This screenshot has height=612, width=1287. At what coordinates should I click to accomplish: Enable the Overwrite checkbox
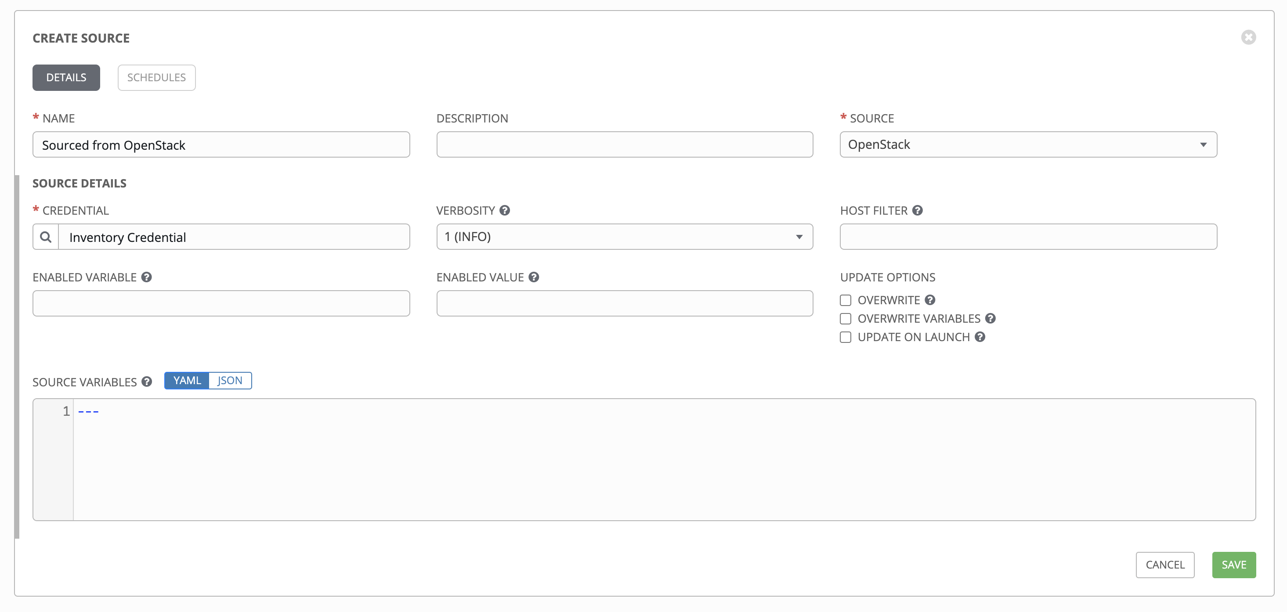pyautogui.click(x=846, y=300)
